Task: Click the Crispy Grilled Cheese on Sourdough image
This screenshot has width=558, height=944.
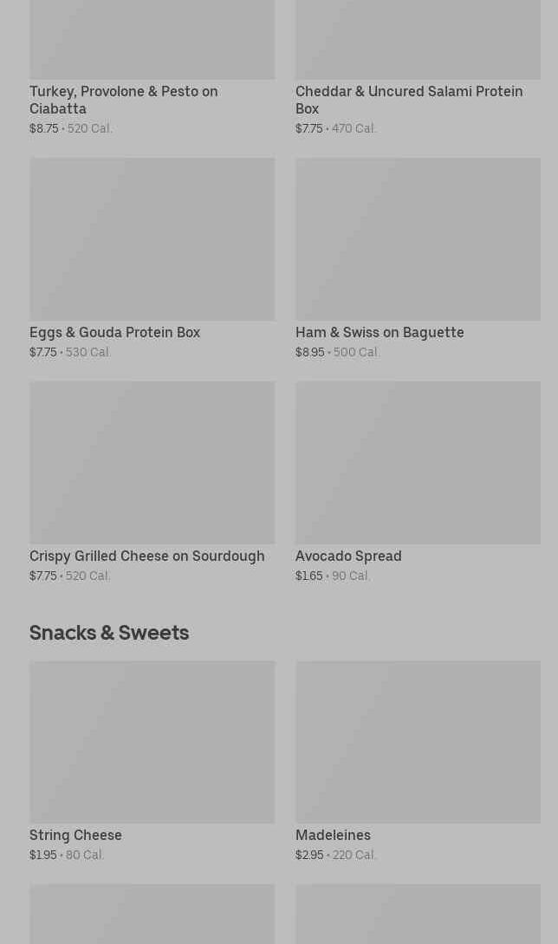Action: coord(152,462)
